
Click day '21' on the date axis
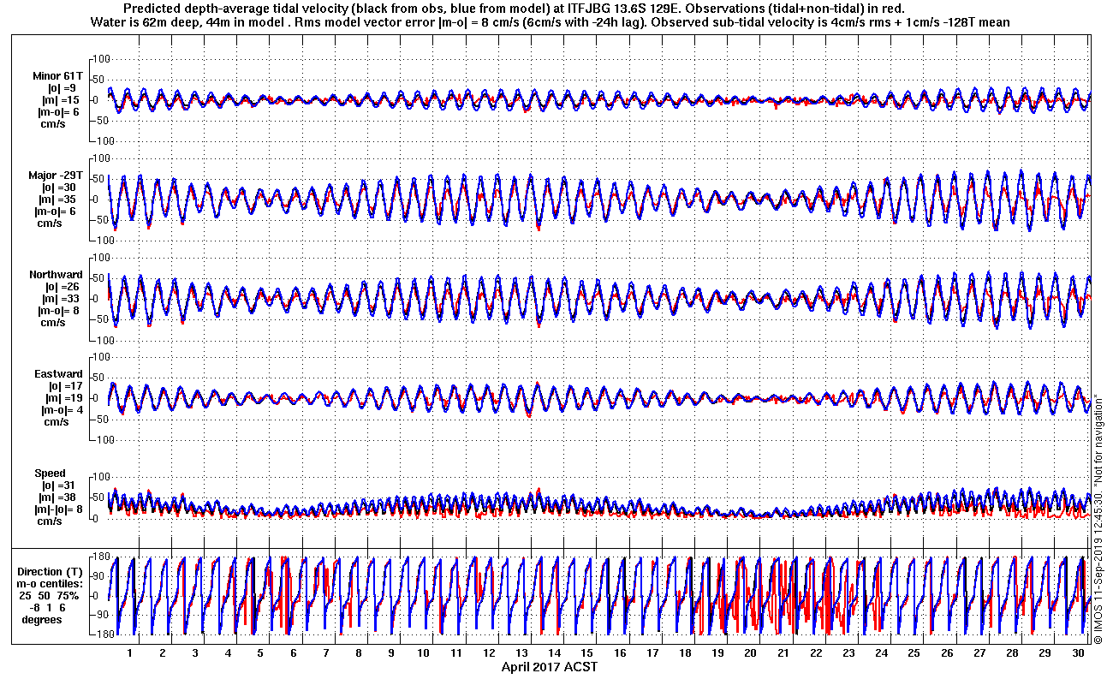click(783, 653)
